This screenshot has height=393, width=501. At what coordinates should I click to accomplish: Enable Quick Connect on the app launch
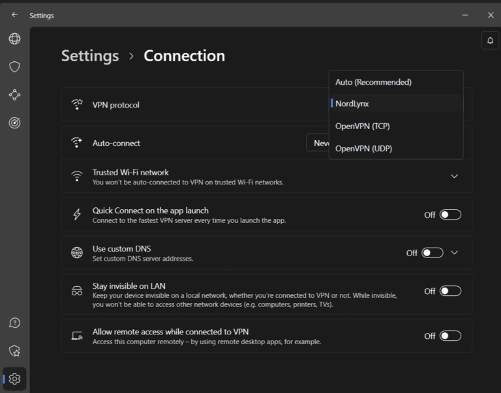(x=450, y=214)
